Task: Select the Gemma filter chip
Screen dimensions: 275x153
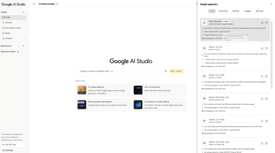Action: (259, 11)
